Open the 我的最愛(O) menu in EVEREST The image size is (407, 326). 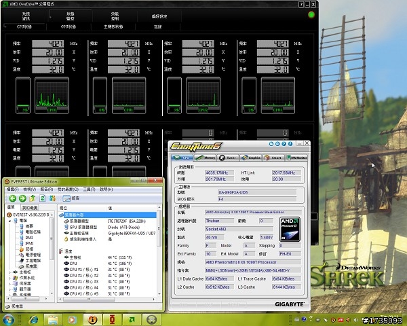[x=68, y=189]
